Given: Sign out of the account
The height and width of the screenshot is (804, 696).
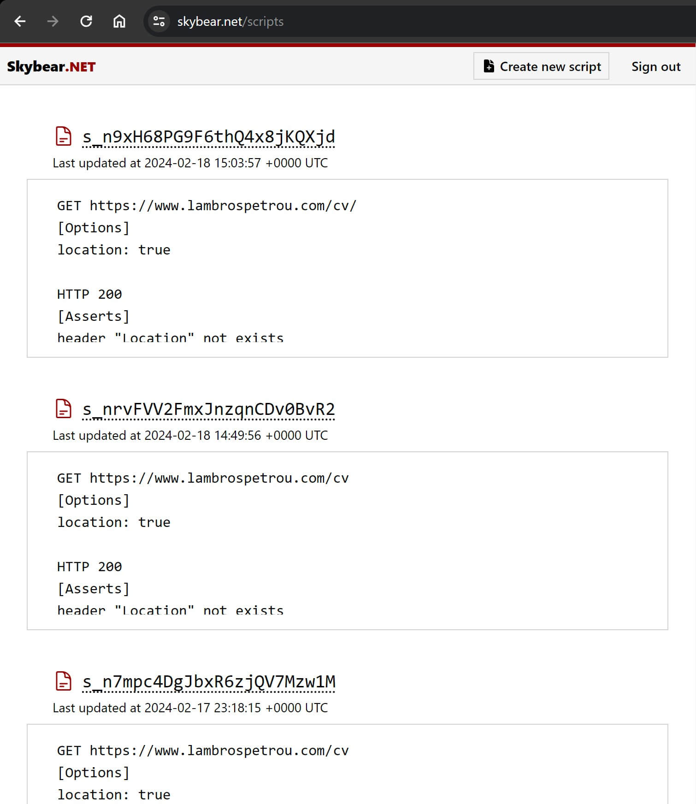Looking at the screenshot, I should click(655, 66).
